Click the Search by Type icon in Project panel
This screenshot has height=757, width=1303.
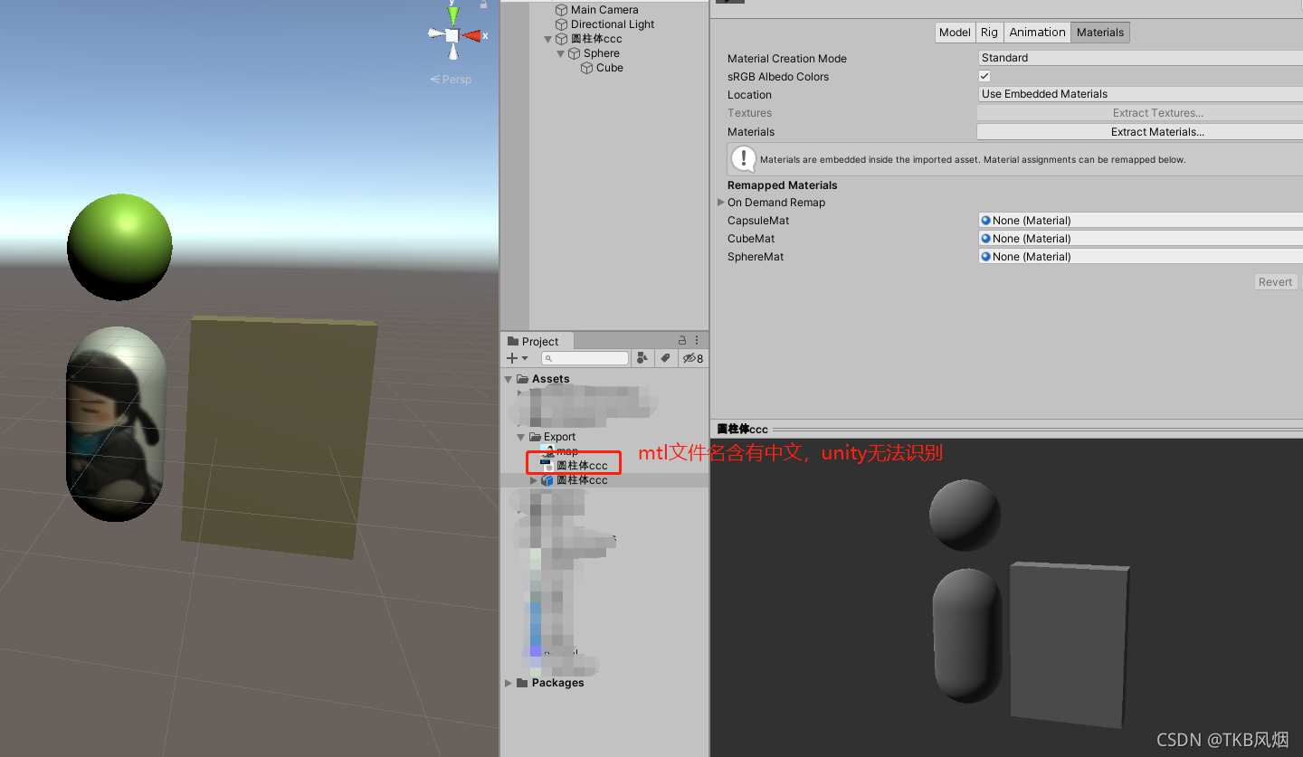pos(642,358)
